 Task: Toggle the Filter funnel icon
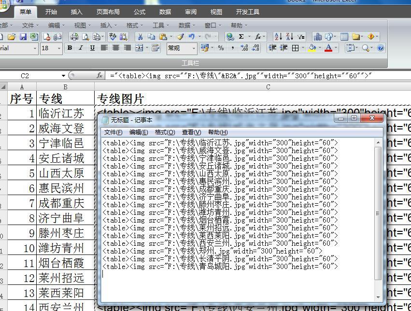[301, 37]
